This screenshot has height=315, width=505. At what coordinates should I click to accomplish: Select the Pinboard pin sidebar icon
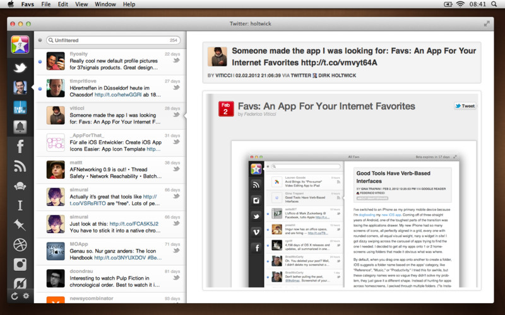(20, 225)
